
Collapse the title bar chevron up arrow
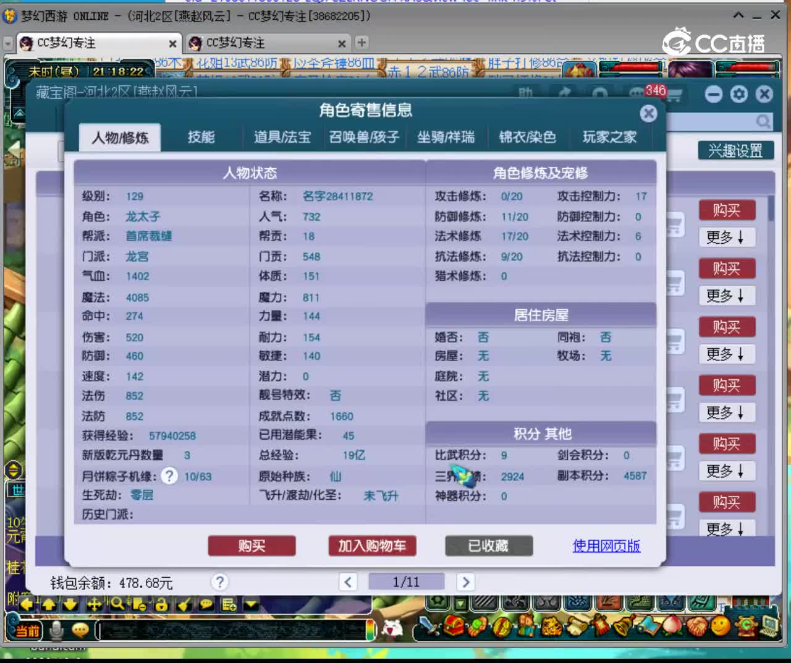coord(738,15)
